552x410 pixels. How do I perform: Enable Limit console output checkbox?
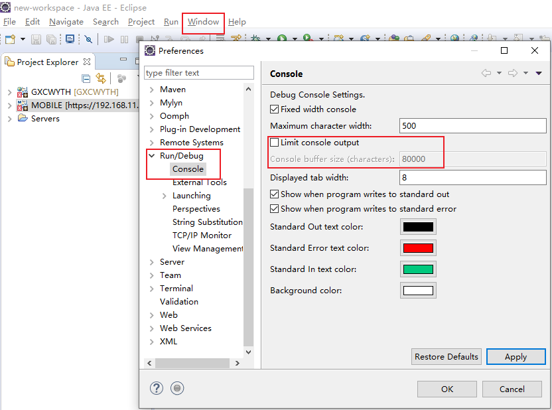(274, 143)
